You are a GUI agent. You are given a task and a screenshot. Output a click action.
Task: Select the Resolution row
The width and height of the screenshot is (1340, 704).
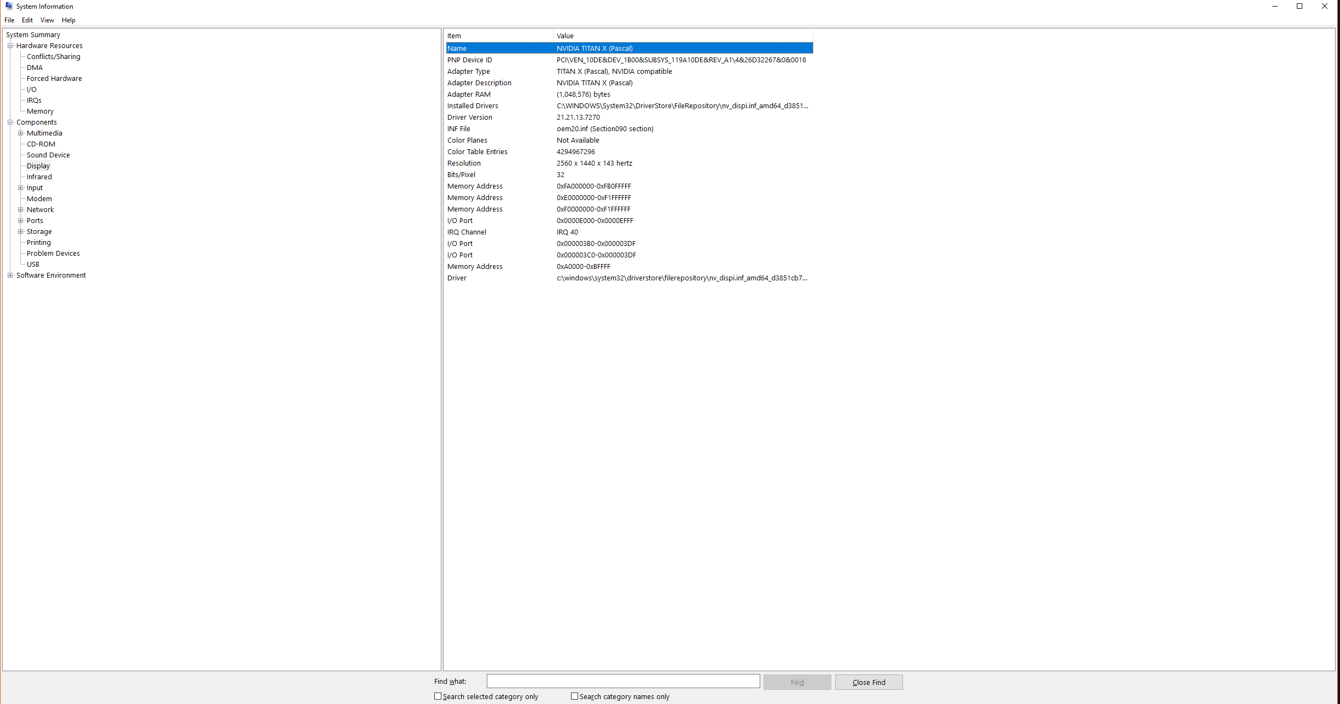click(630, 163)
